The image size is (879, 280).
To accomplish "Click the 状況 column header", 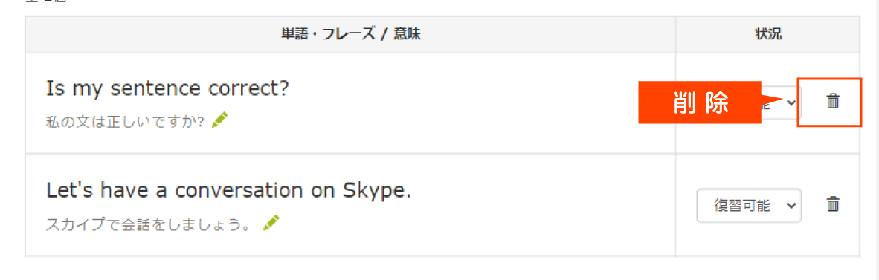I will tap(768, 35).
